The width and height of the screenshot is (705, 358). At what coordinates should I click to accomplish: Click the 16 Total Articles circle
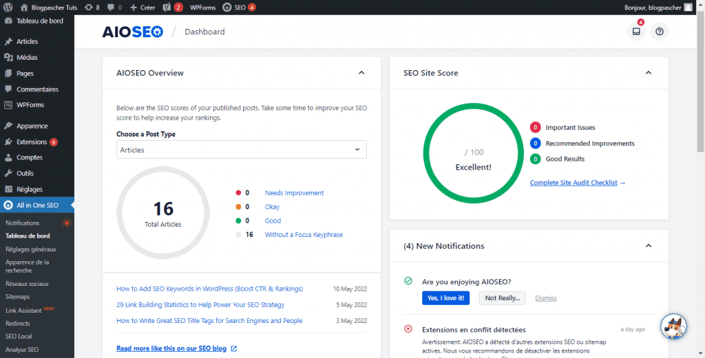[x=163, y=213]
